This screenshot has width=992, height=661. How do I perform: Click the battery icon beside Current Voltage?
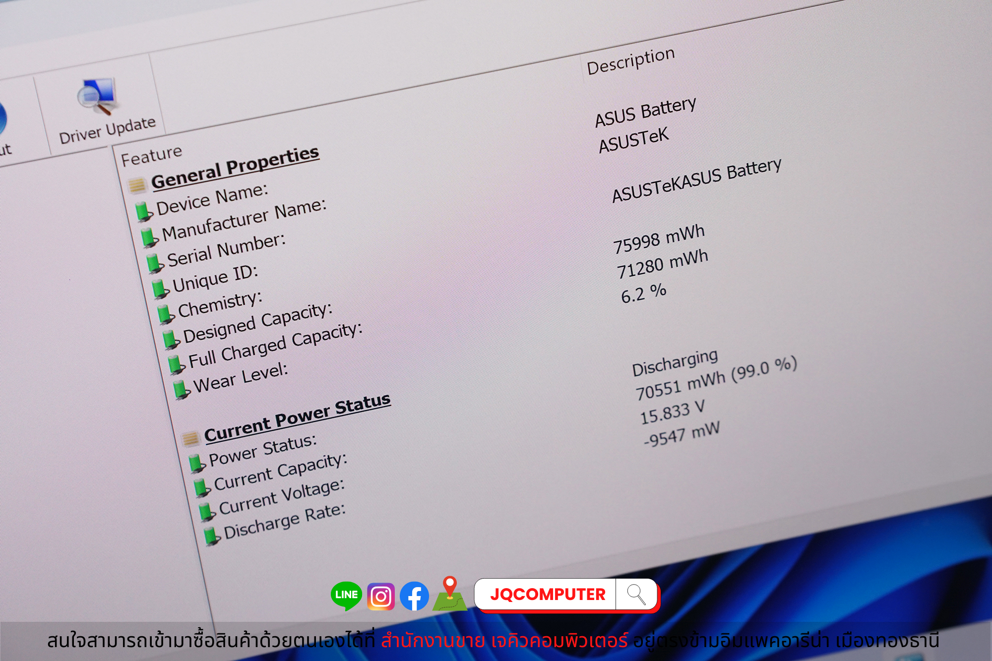tap(207, 512)
